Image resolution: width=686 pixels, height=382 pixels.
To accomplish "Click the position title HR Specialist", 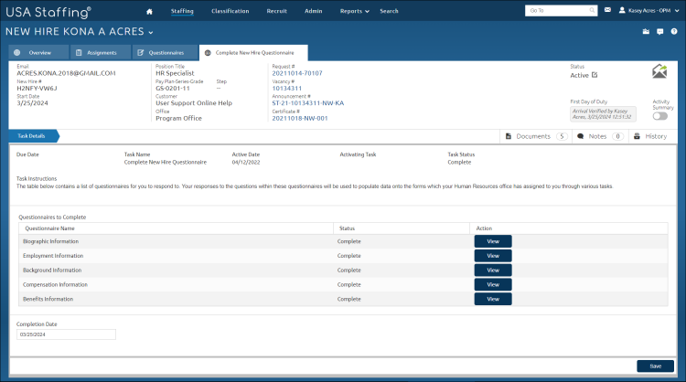I will (175, 73).
